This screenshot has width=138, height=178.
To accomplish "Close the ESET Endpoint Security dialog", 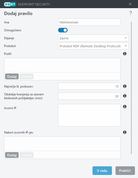I will click(130, 4).
